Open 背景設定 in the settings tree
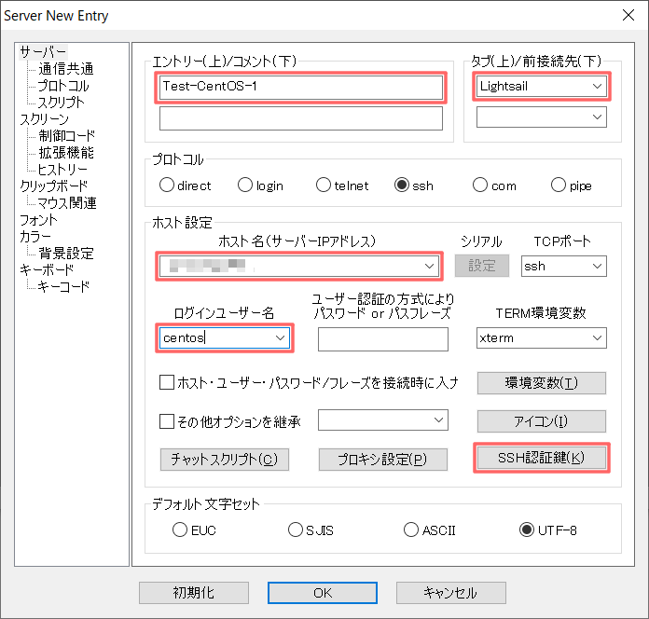Screen dimensions: 649x619 pos(66,254)
